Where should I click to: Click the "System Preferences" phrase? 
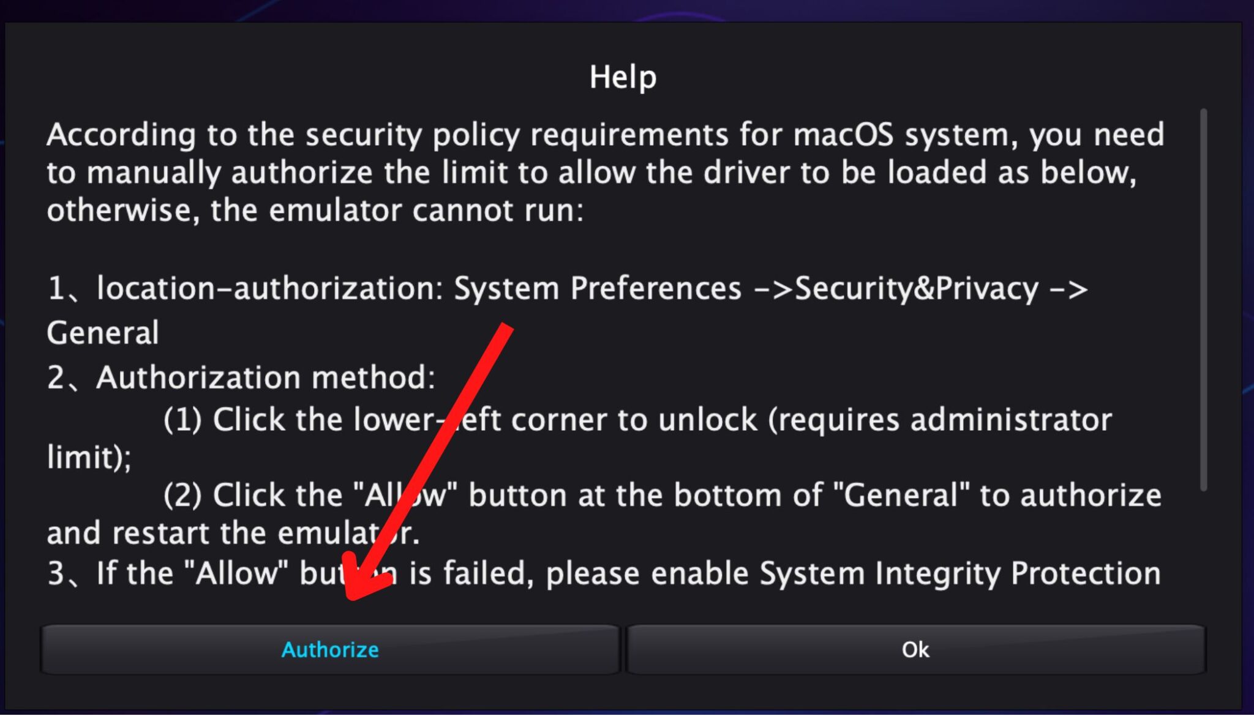click(x=597, y=288)
